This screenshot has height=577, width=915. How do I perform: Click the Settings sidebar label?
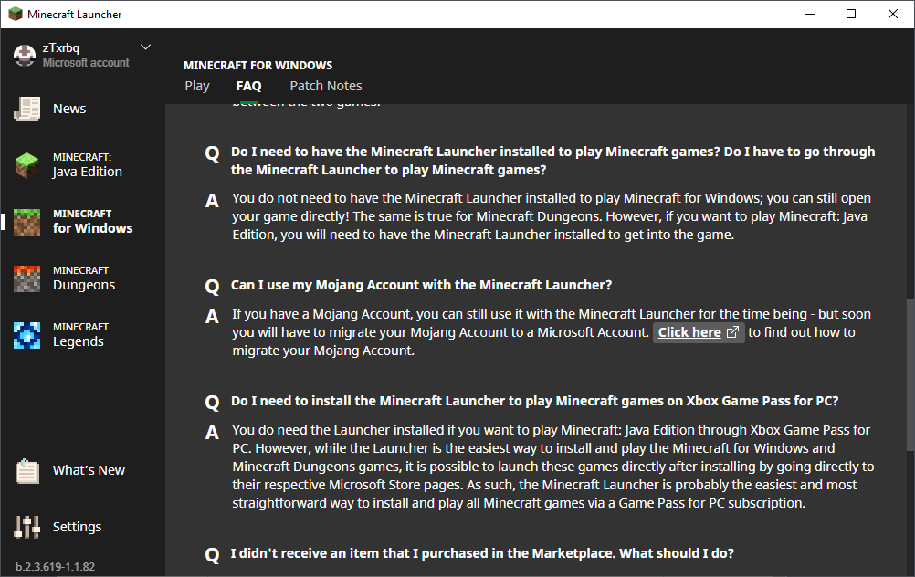77,527
